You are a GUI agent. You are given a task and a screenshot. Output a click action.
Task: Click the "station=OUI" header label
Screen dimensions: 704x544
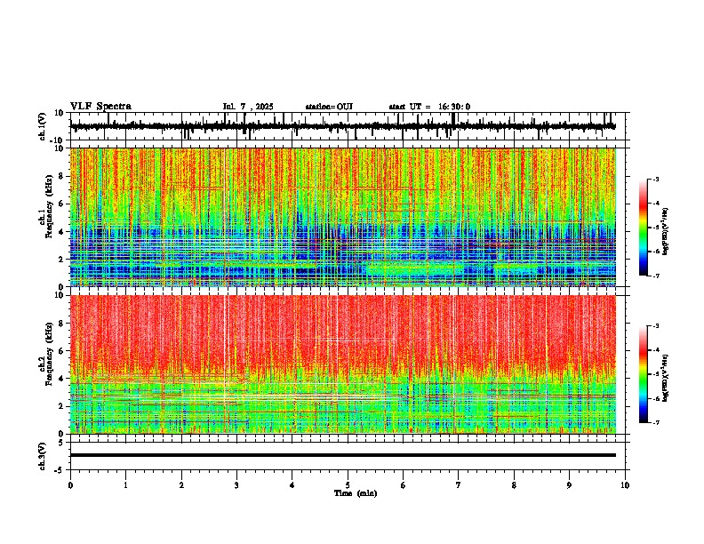click(329, 107)
